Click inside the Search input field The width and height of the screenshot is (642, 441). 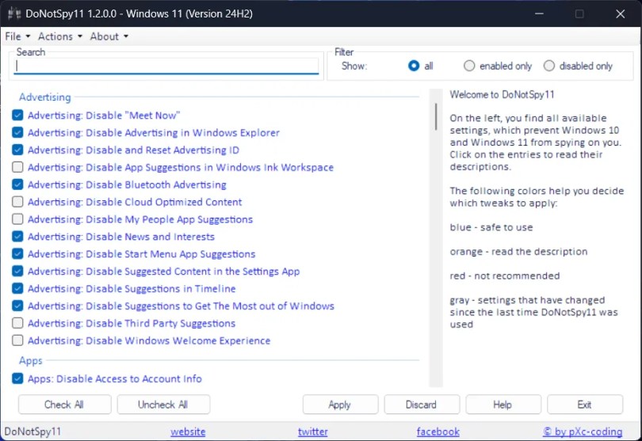click(x=166, y=66)
